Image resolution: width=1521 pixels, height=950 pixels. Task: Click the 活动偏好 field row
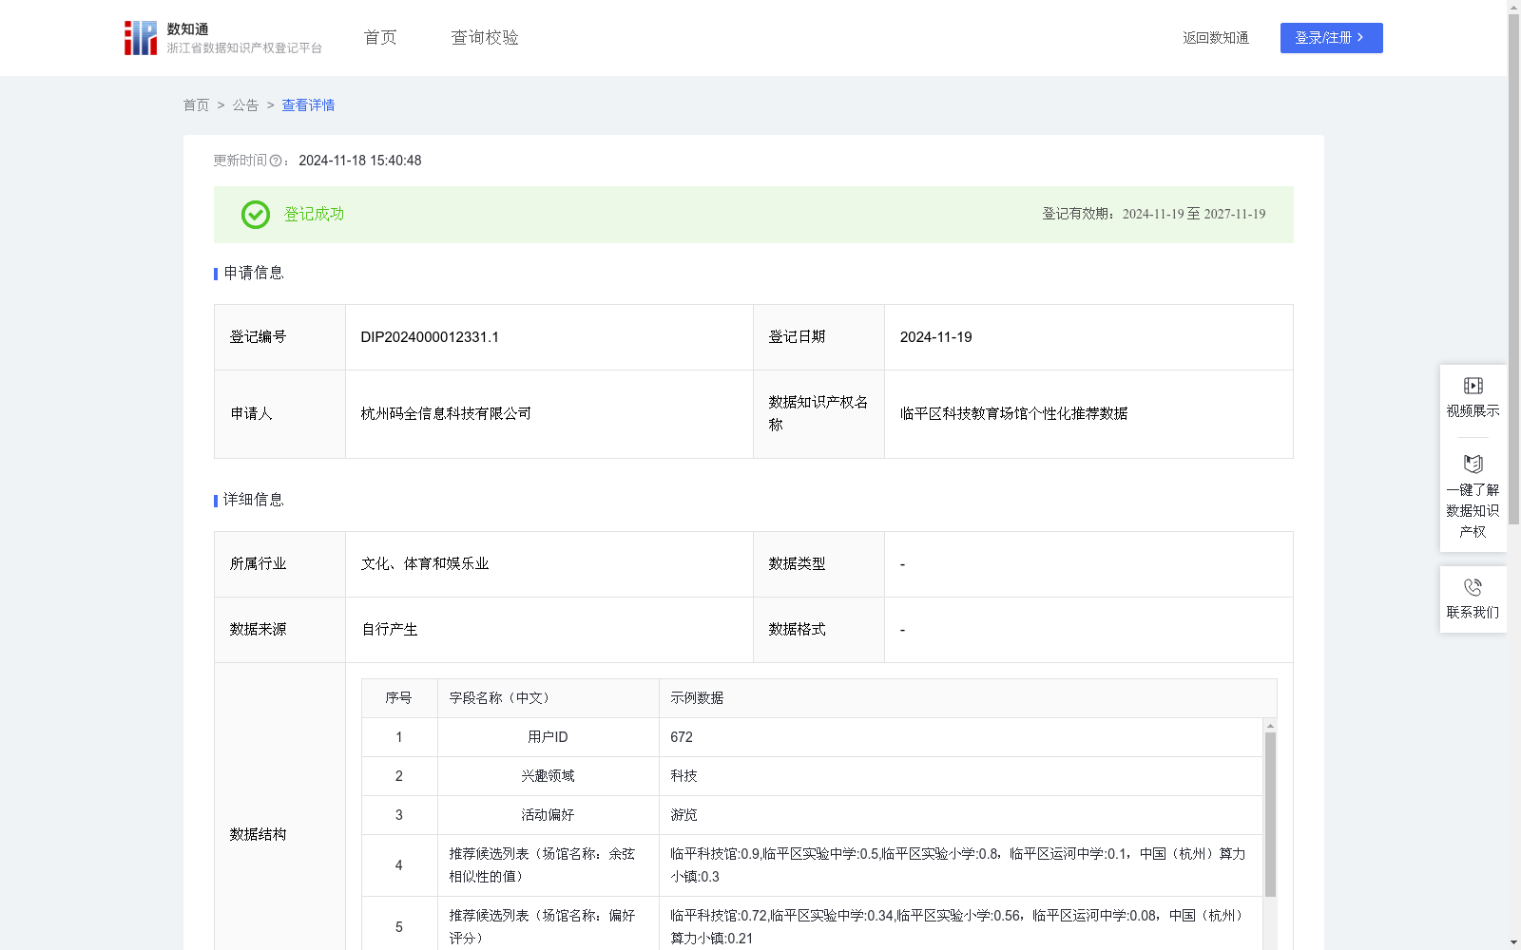coord(812,815)
